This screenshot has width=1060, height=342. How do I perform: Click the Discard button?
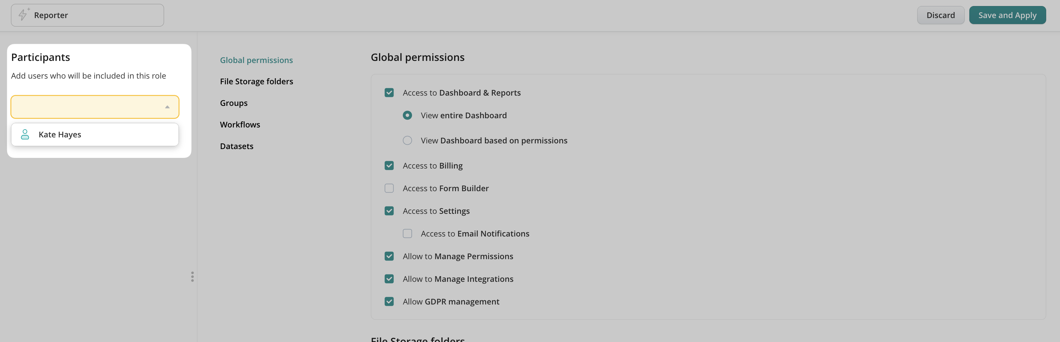point(940,15)
